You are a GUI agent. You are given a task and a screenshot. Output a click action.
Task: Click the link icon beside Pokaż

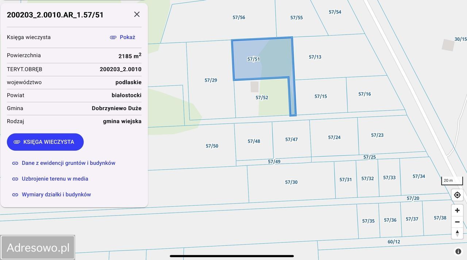pos(113,37)
